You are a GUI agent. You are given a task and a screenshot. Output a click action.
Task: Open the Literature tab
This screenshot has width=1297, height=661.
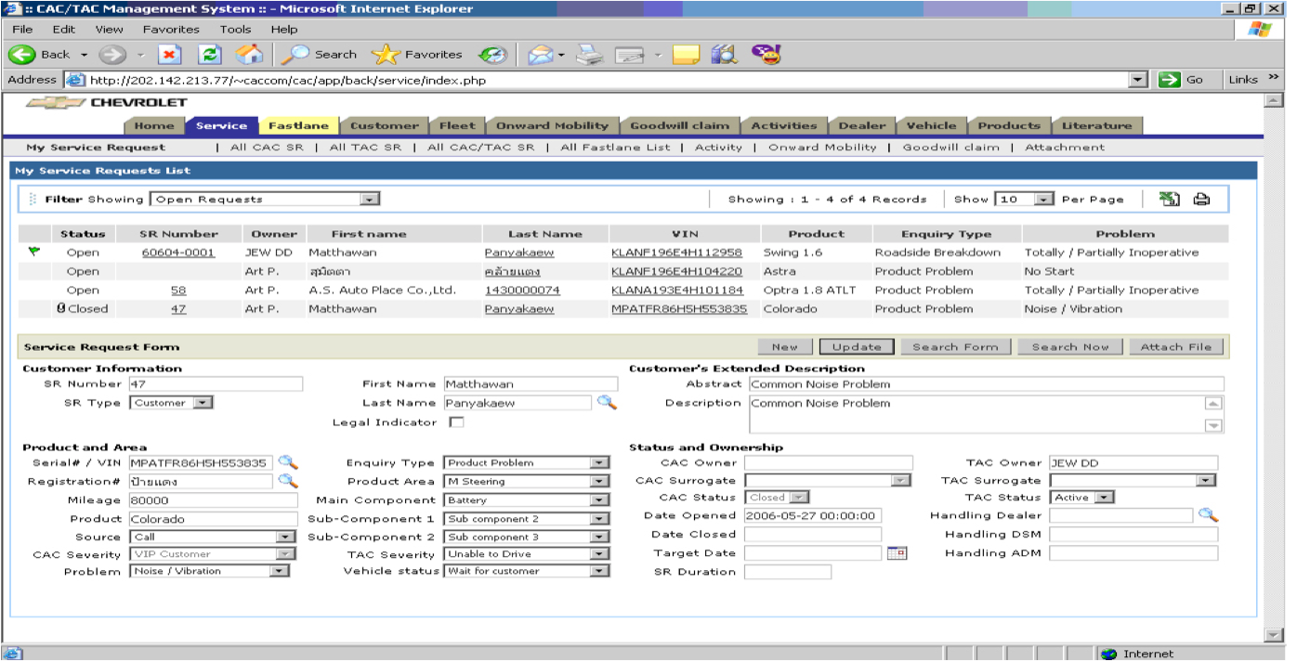point(1096,125)
